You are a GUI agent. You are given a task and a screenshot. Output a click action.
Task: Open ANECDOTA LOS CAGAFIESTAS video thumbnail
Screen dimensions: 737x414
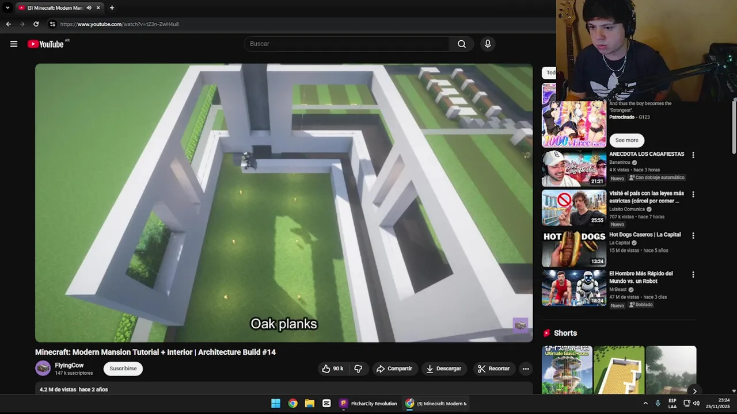point(574,168)
